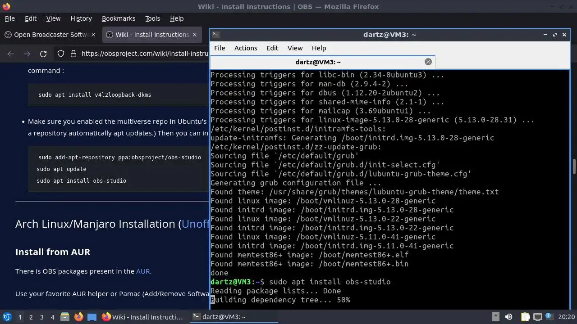The width and height of the screenshot is (577, 324).
Task: Open terminal View menu
Action: tap(295, 48)
